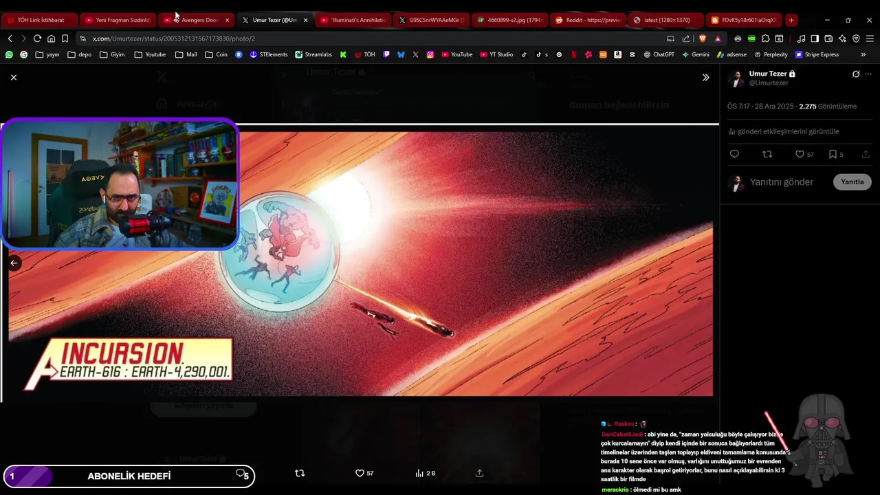This screenshot has width=880, height=495.
Task: Click 'gönderi etkileşimlerini görüntüle' link
Action: tap(783, 131)
